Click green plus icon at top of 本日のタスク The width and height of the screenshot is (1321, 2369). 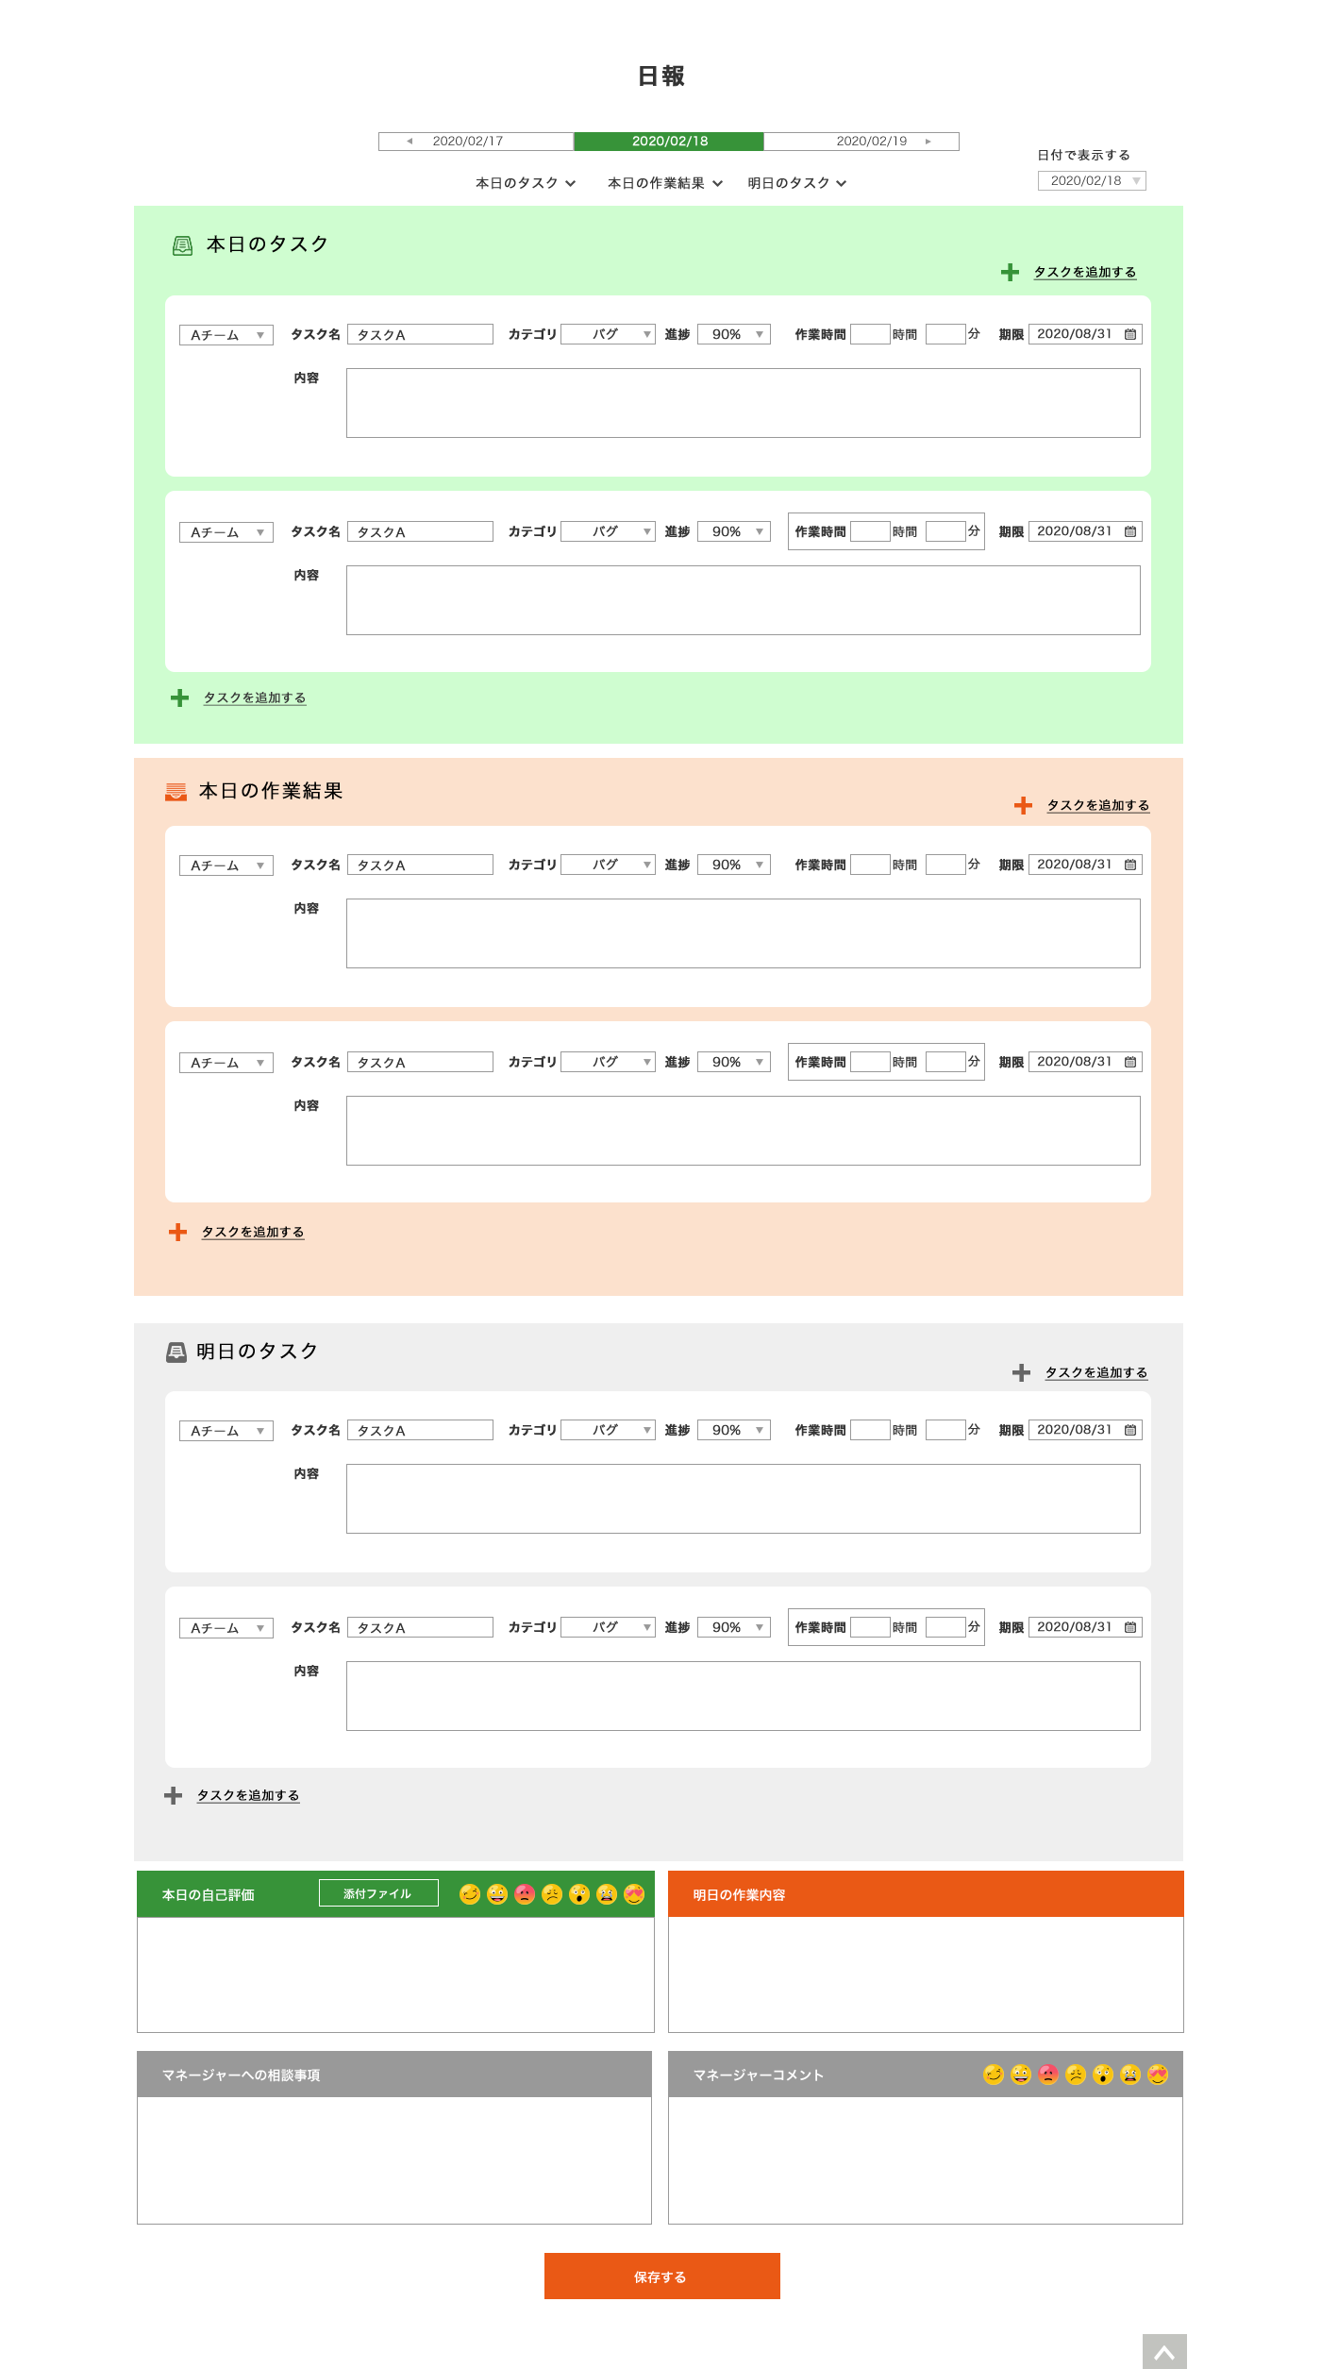click(1010, 273)
